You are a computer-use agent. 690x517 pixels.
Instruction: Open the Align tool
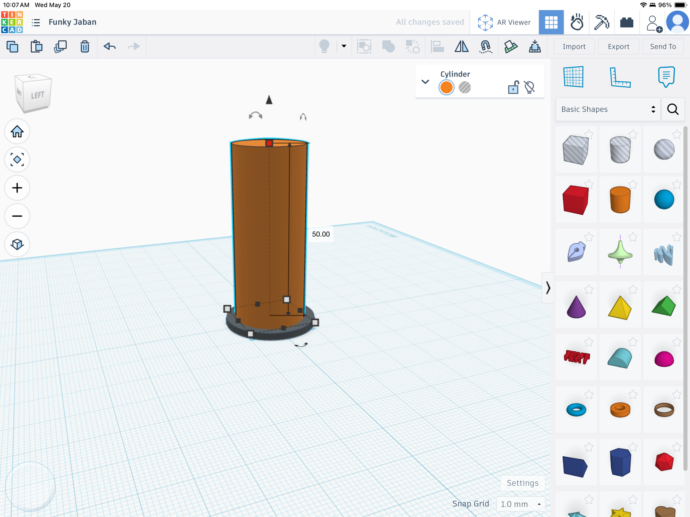point(437,47)
